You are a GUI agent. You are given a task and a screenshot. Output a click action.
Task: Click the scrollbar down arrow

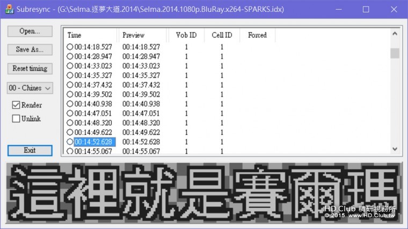pos(395,149)
